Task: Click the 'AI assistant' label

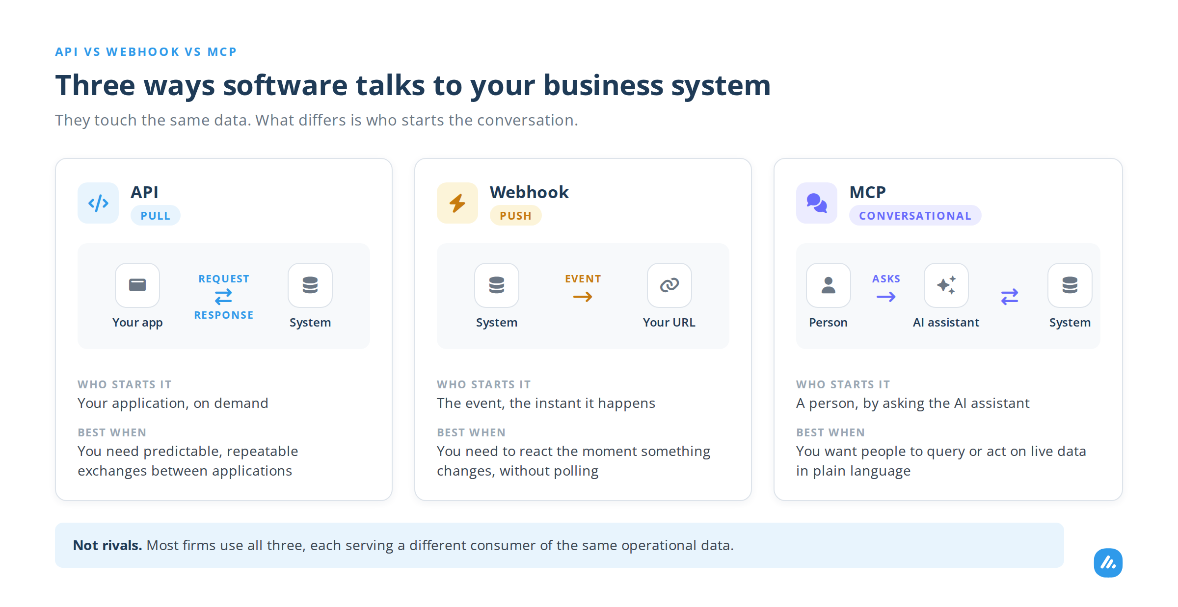Action: click(946, 323)
